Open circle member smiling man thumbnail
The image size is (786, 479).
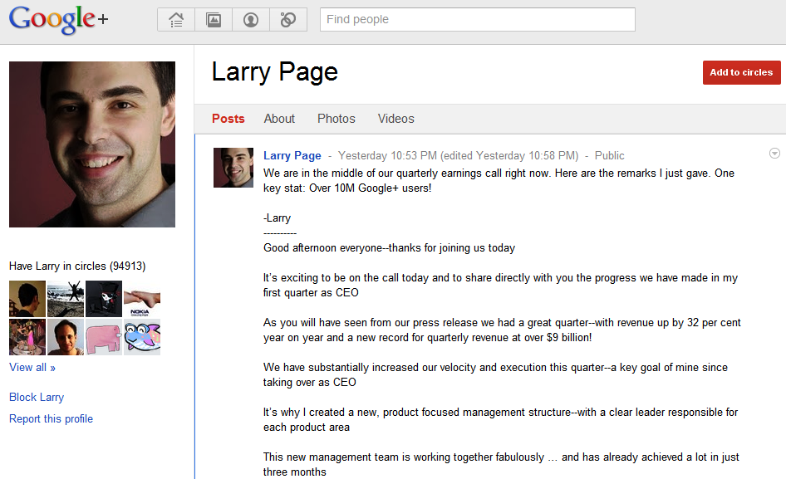coord(66,337)
